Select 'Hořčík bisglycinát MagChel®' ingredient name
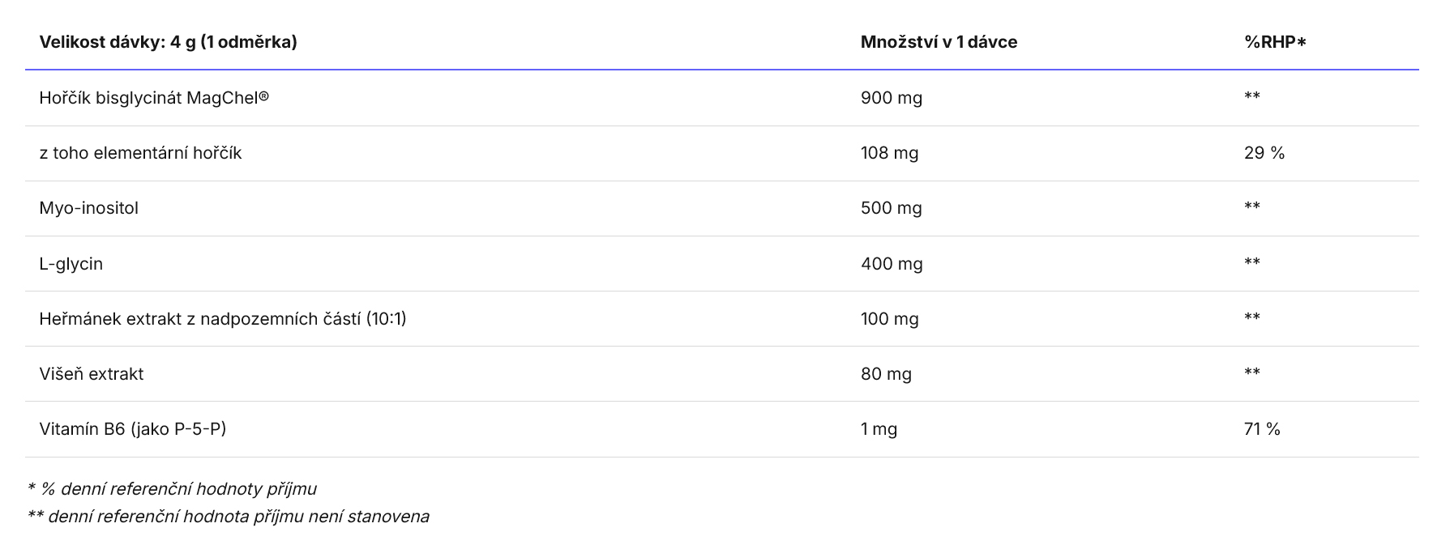The height and width of the screenshot is (549, 1450). [x=154, y=98]
